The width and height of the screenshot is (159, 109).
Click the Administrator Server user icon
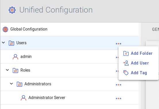point(24,98)
